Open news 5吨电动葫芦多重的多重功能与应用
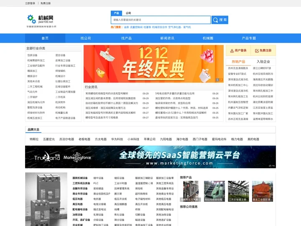This screenshot has height=226, width=301. [175, 93]
